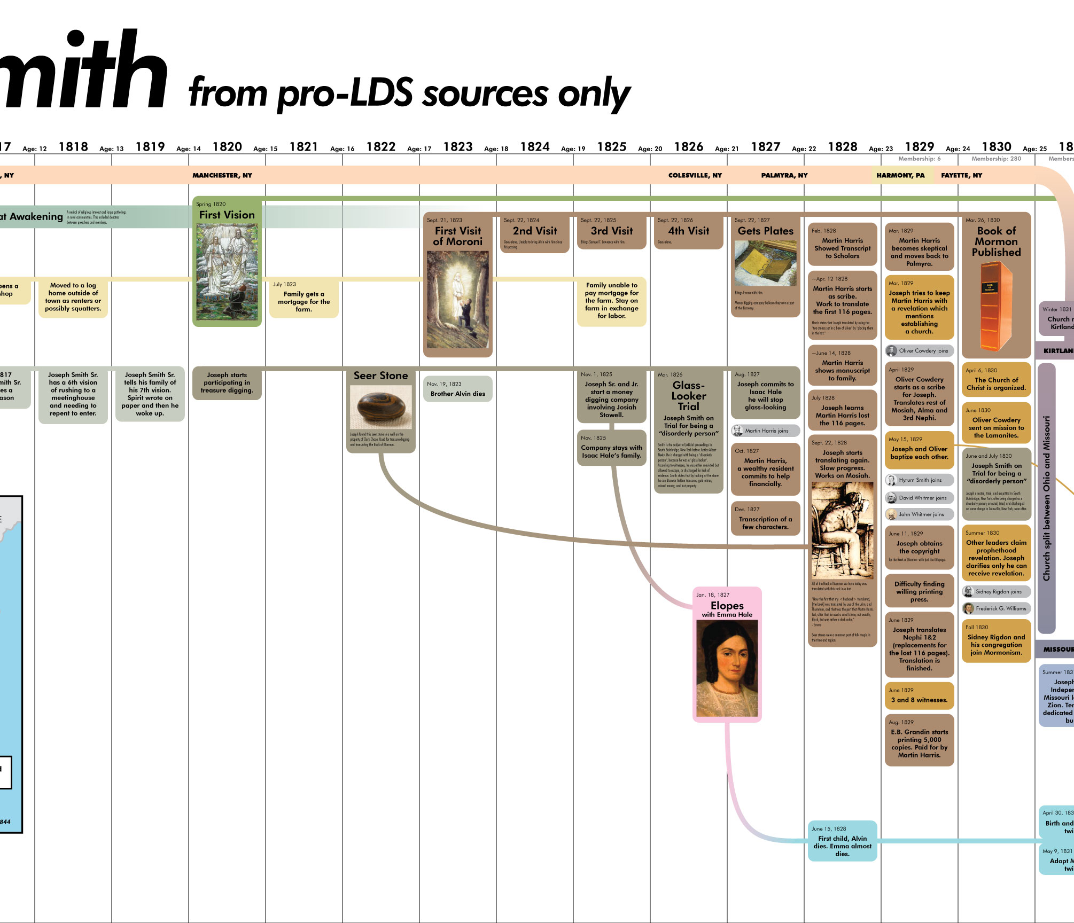
Task: Click the Oliver Cowdery portrait icon
Action: 891,351
